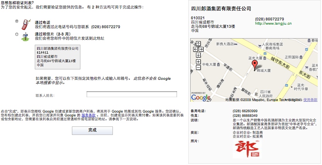Pan the map right with the arrow
The width and height of the screenshot is (322, 165).
point(201,49)
